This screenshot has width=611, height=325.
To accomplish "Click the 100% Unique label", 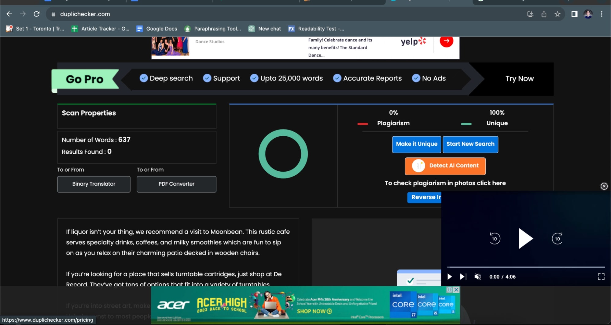I will pyautogui.click(x=497, y=118).
